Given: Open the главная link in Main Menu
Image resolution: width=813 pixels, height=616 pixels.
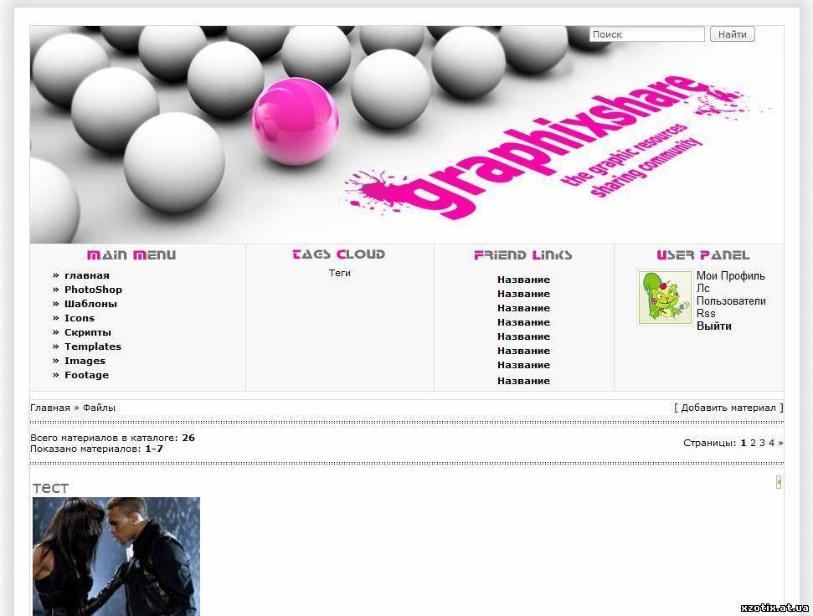Looking at the screenshot, I should pyautogui.click(x=86, y=275).
